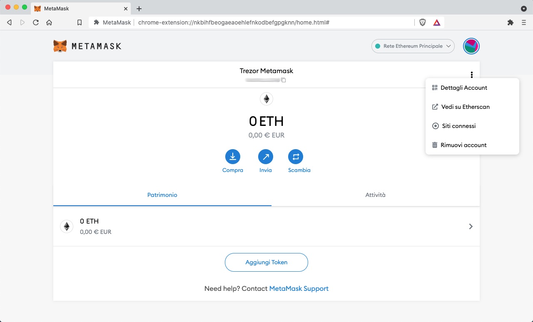
Task: Click the Compra label
Action: click(233, 170)
